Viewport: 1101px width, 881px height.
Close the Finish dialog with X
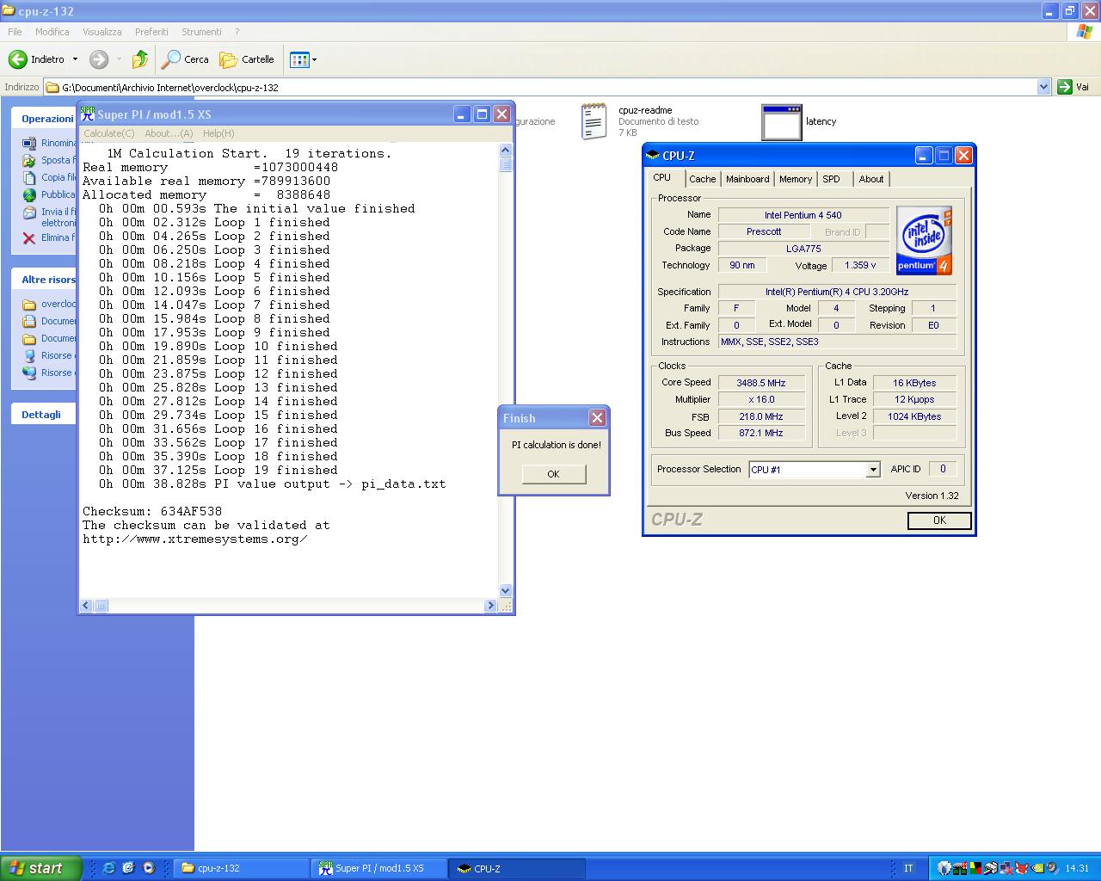coord(597,418)
